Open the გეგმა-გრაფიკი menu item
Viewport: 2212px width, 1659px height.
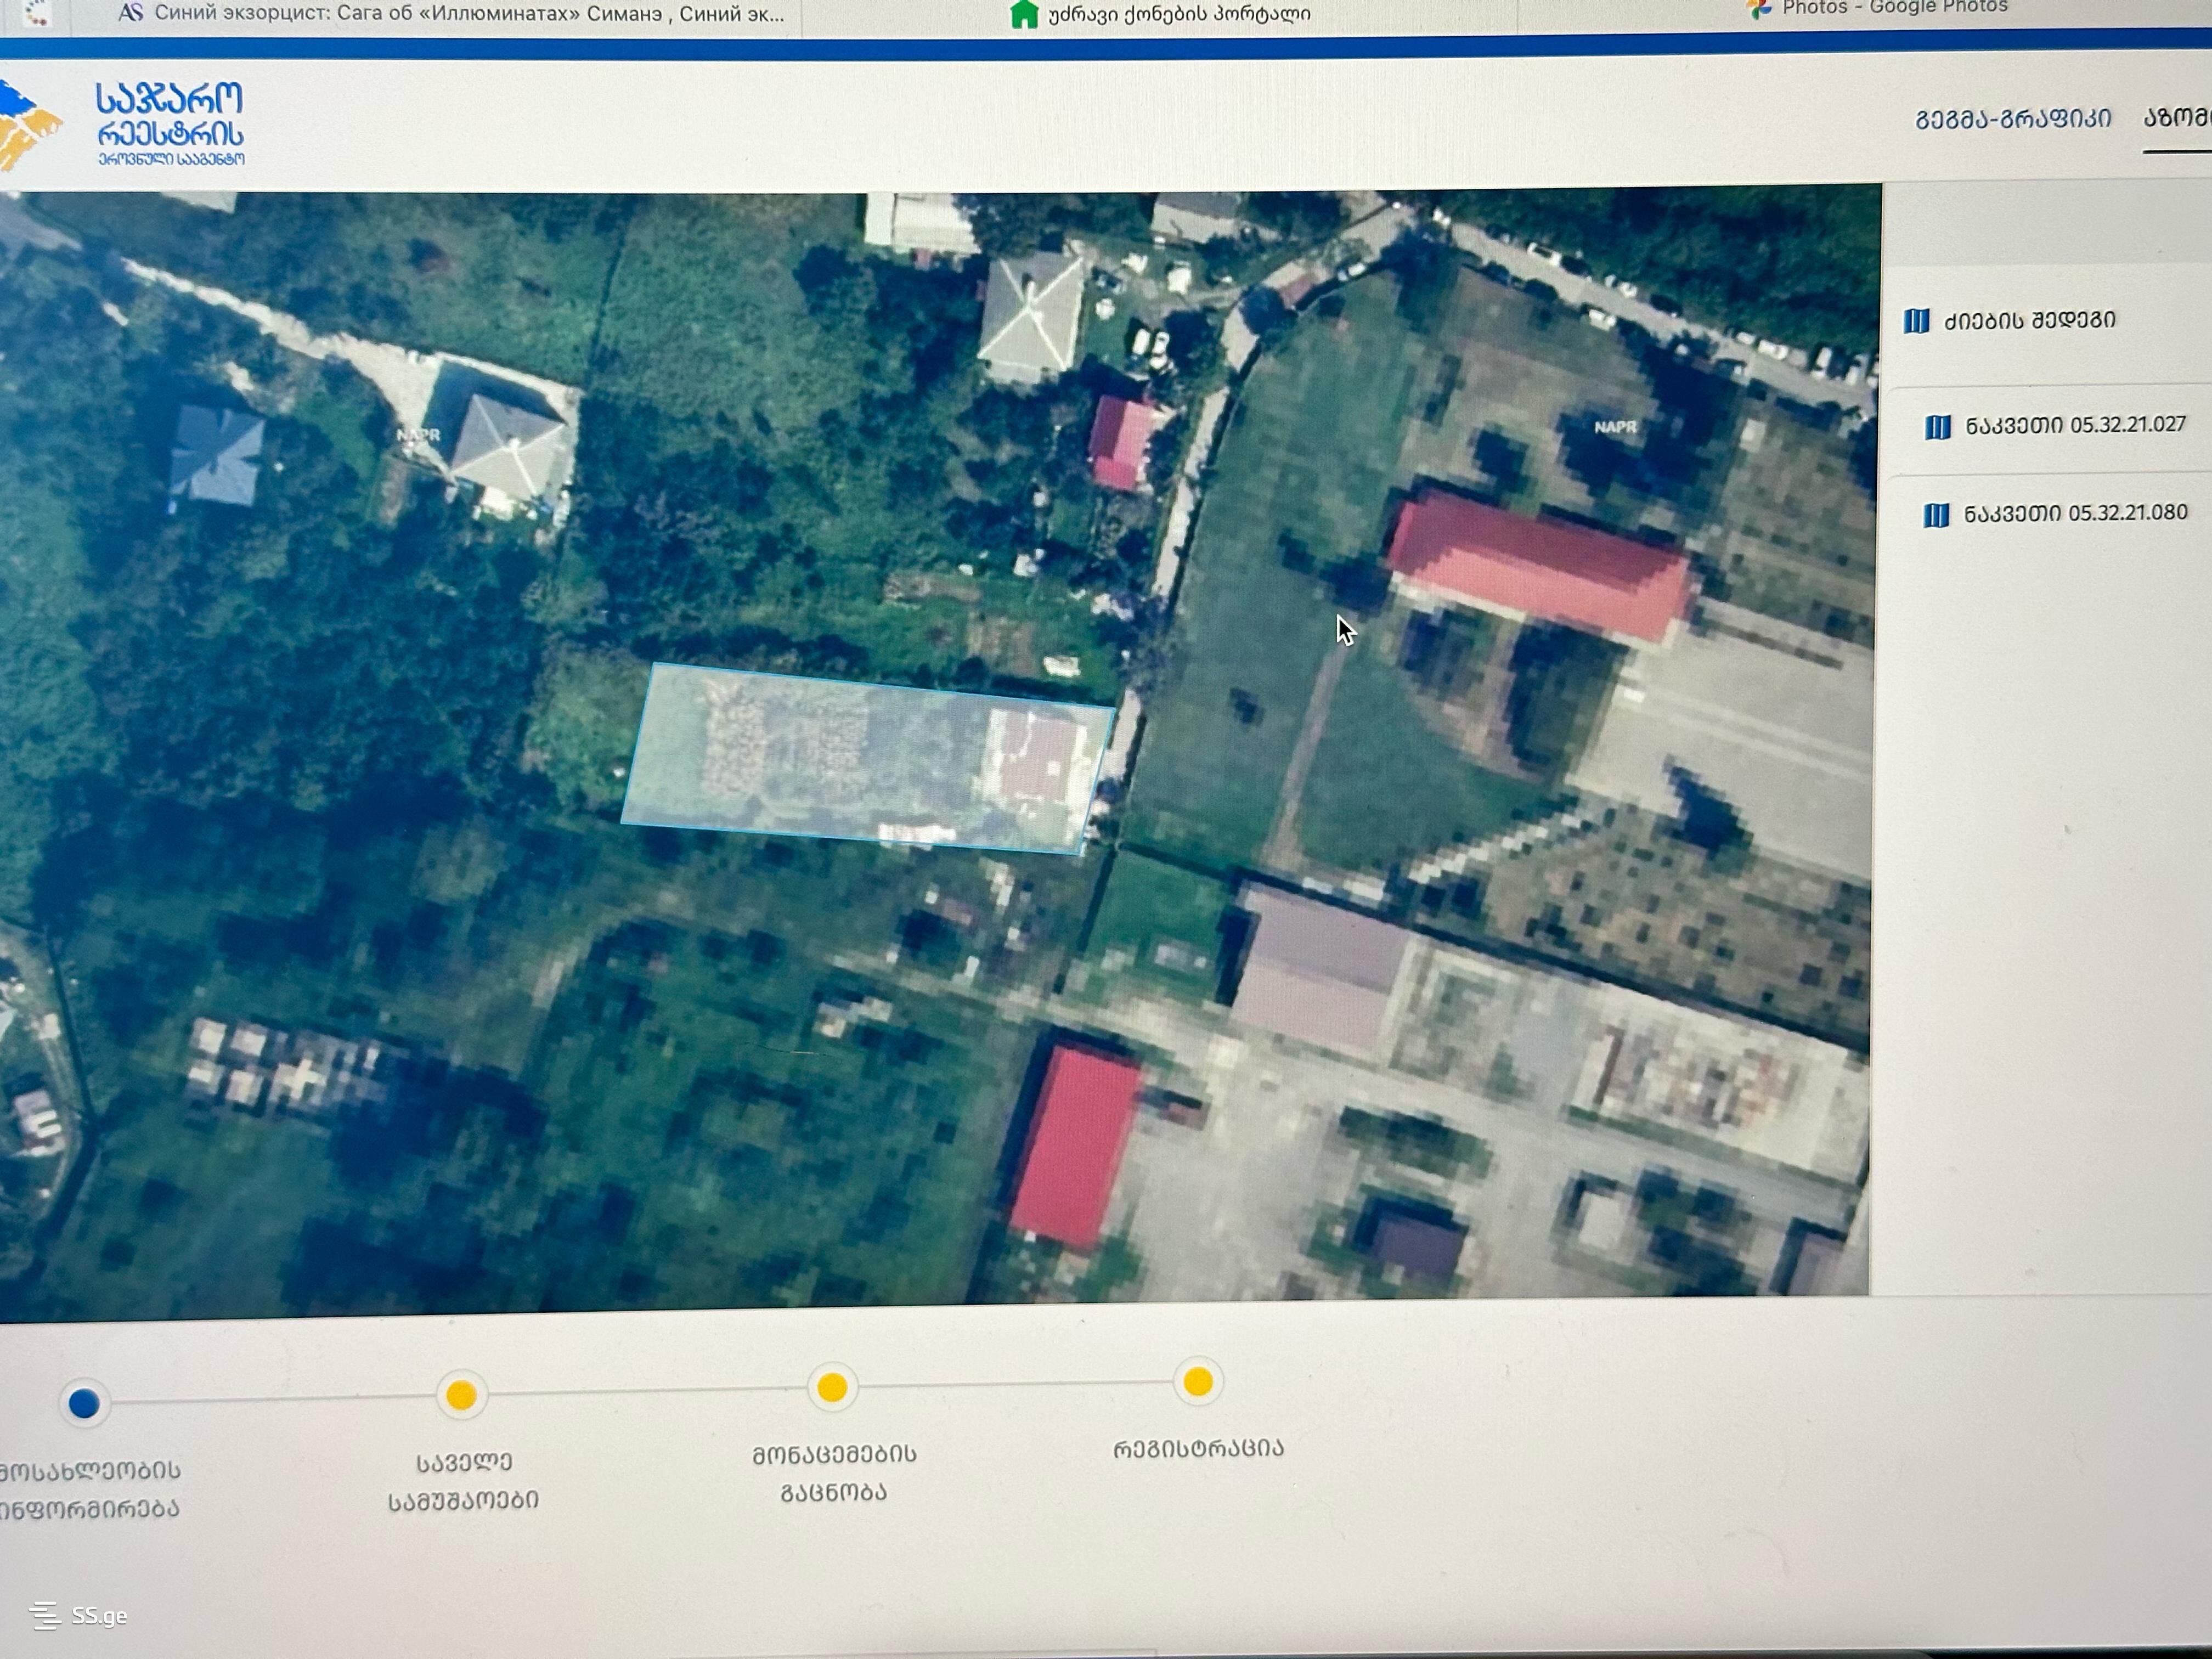[x=2012, y=119]
